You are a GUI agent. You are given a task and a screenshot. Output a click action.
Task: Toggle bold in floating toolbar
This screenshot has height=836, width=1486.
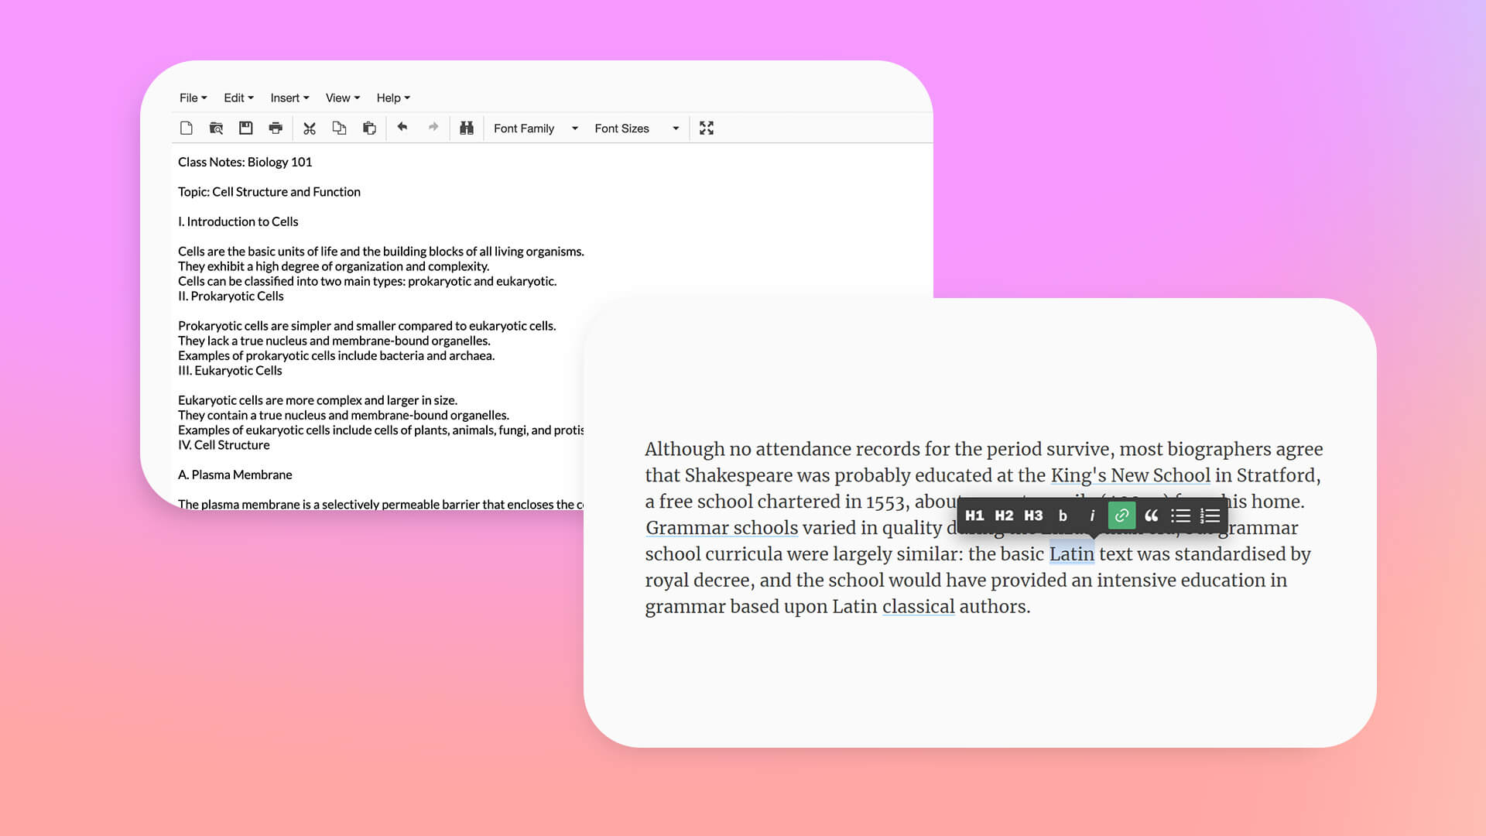pos(1063,516)
